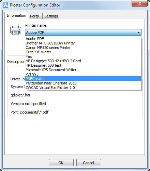Pick ZWCAD Virtual Eps Plotter 1.0
This screenshot has width=150, height=171.
pos(83,88)
